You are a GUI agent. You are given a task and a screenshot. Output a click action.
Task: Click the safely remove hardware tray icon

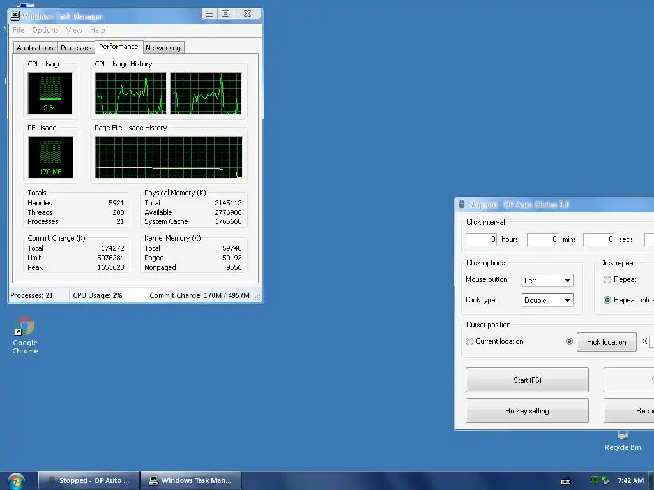pyautogui.click(x=605, y=480)
